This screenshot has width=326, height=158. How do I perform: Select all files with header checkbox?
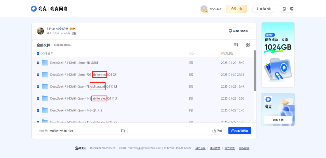coord(38,53)
